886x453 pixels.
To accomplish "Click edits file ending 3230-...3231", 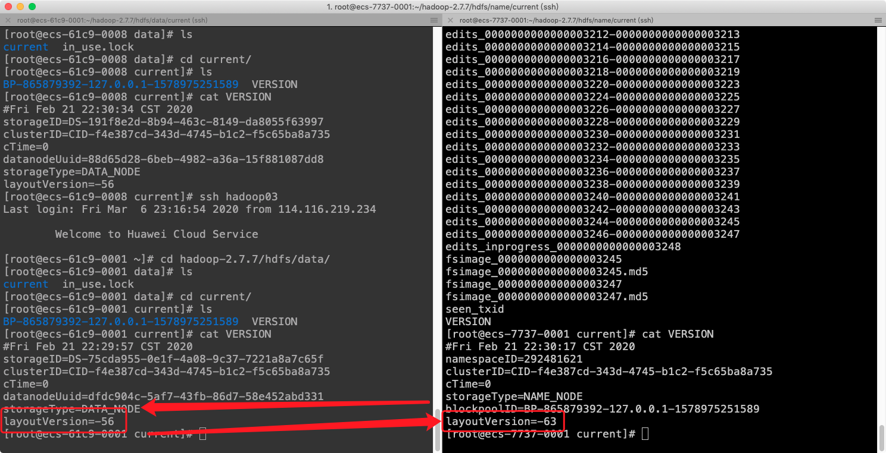I will (592, 134).
